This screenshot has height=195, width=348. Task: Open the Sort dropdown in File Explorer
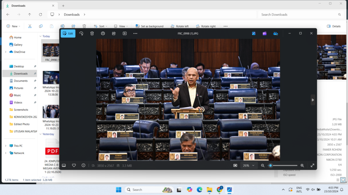click(100, 26)
